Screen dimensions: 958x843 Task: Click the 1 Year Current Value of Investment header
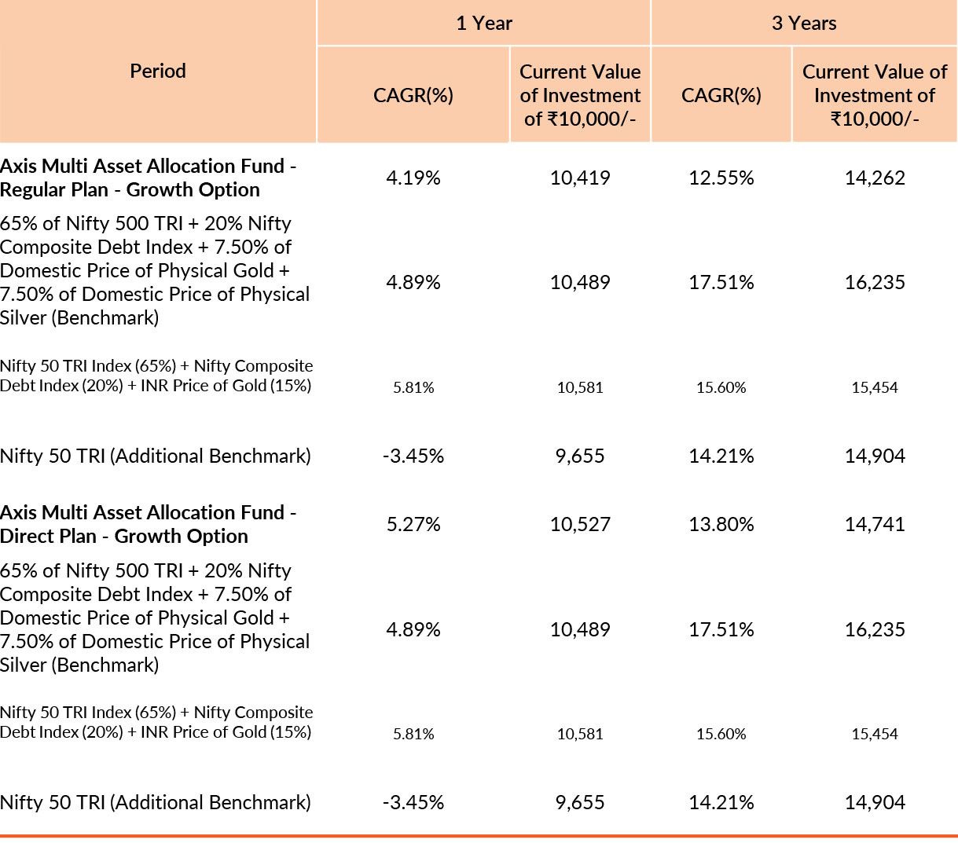[580, 95]
